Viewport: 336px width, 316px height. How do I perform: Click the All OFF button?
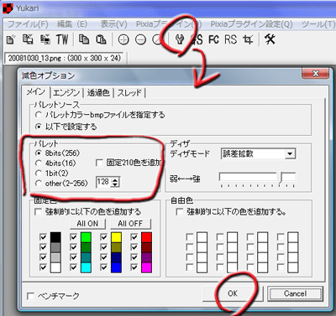pos(130,224)
